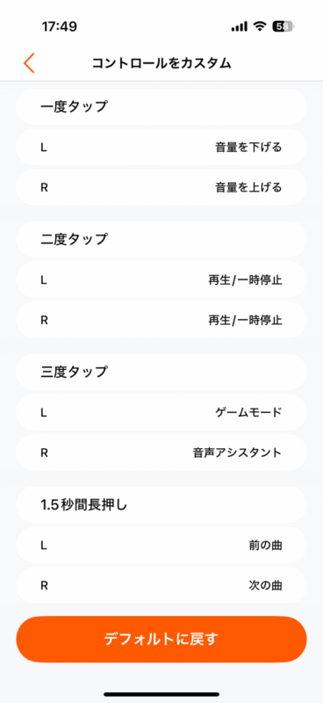Tap the 三度タップ section header
Screen dimensions: 323x703
click(x=161, y=372)
